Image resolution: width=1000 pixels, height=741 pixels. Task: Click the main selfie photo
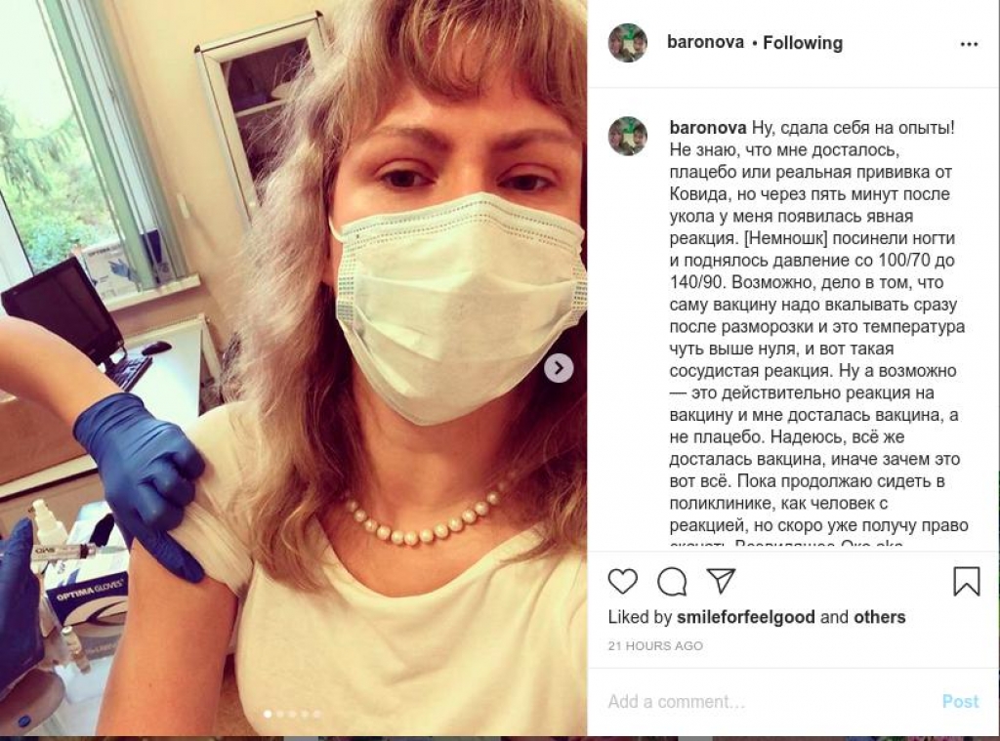point(293,368)
